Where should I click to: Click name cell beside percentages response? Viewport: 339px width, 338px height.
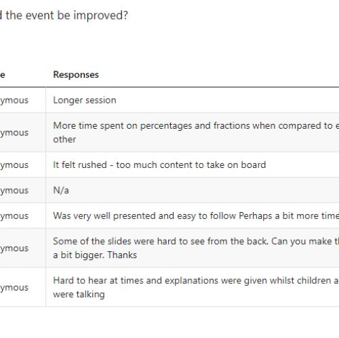[x=14, y=132]
